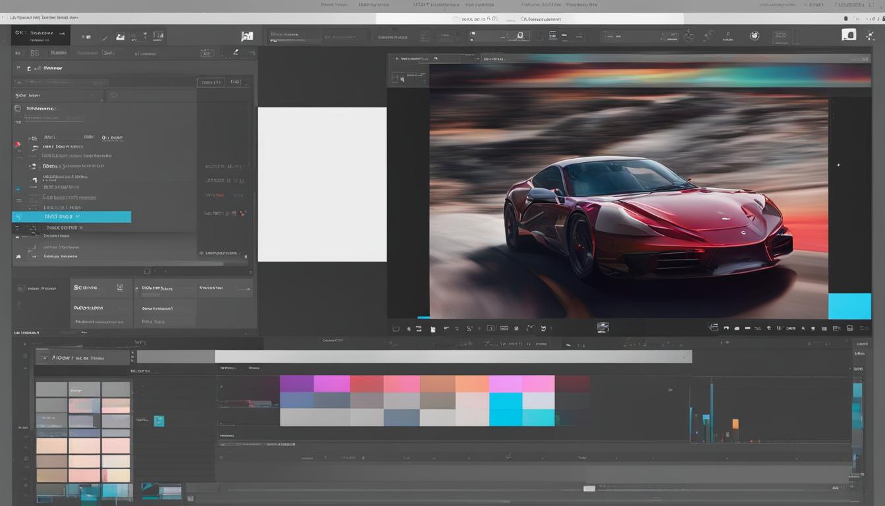Image resolution: width=885 pixels, height=506 pixels.
Task: Click the small teal square icon in the timeline track
Action: point(159,420)
